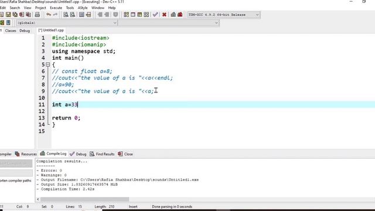The width and height of the screenshot is (375, 211).
Task: Open the Help menu
Action: 112,8
